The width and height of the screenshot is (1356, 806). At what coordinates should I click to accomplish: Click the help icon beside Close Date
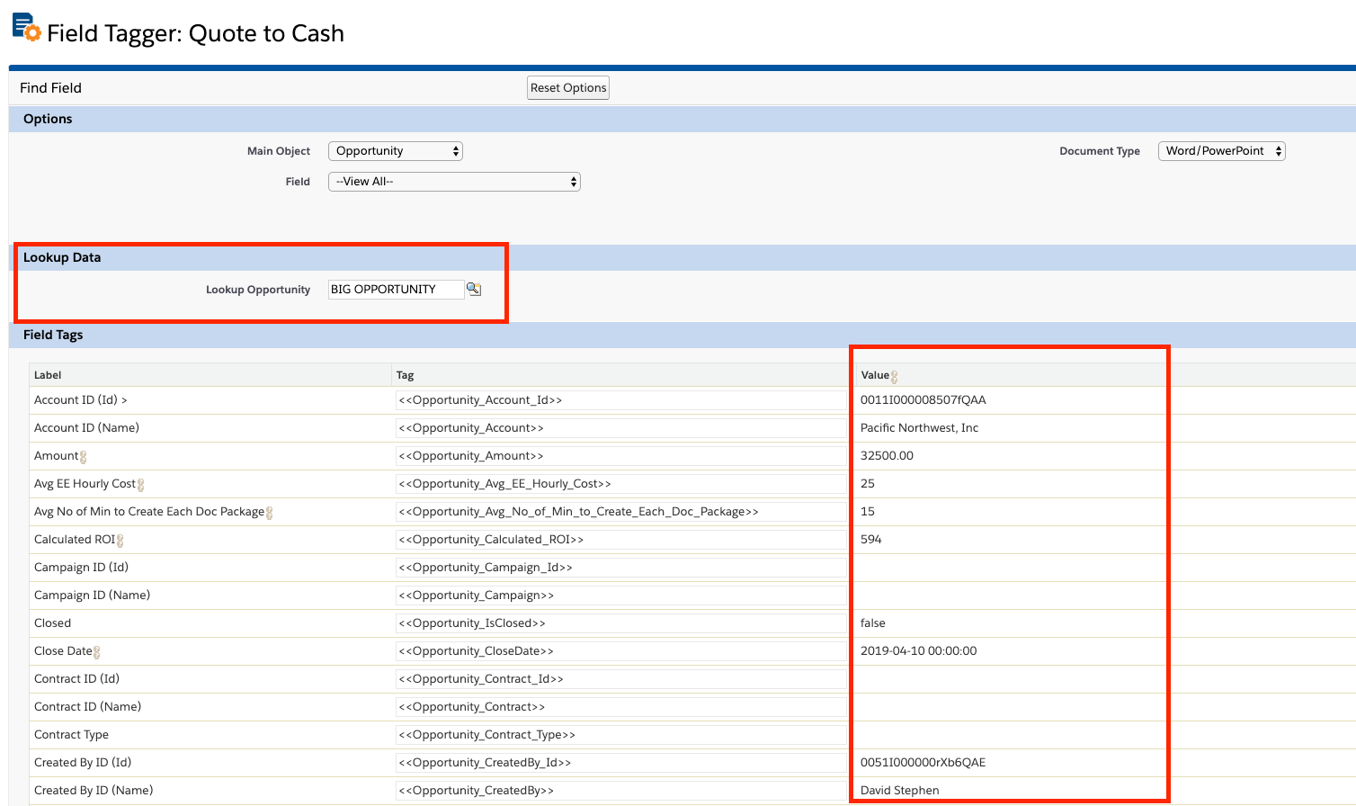click(x=97, y=652)
